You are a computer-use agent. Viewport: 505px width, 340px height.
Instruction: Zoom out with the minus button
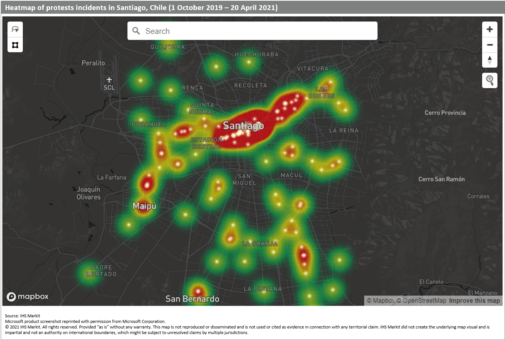tap(490, 45)
